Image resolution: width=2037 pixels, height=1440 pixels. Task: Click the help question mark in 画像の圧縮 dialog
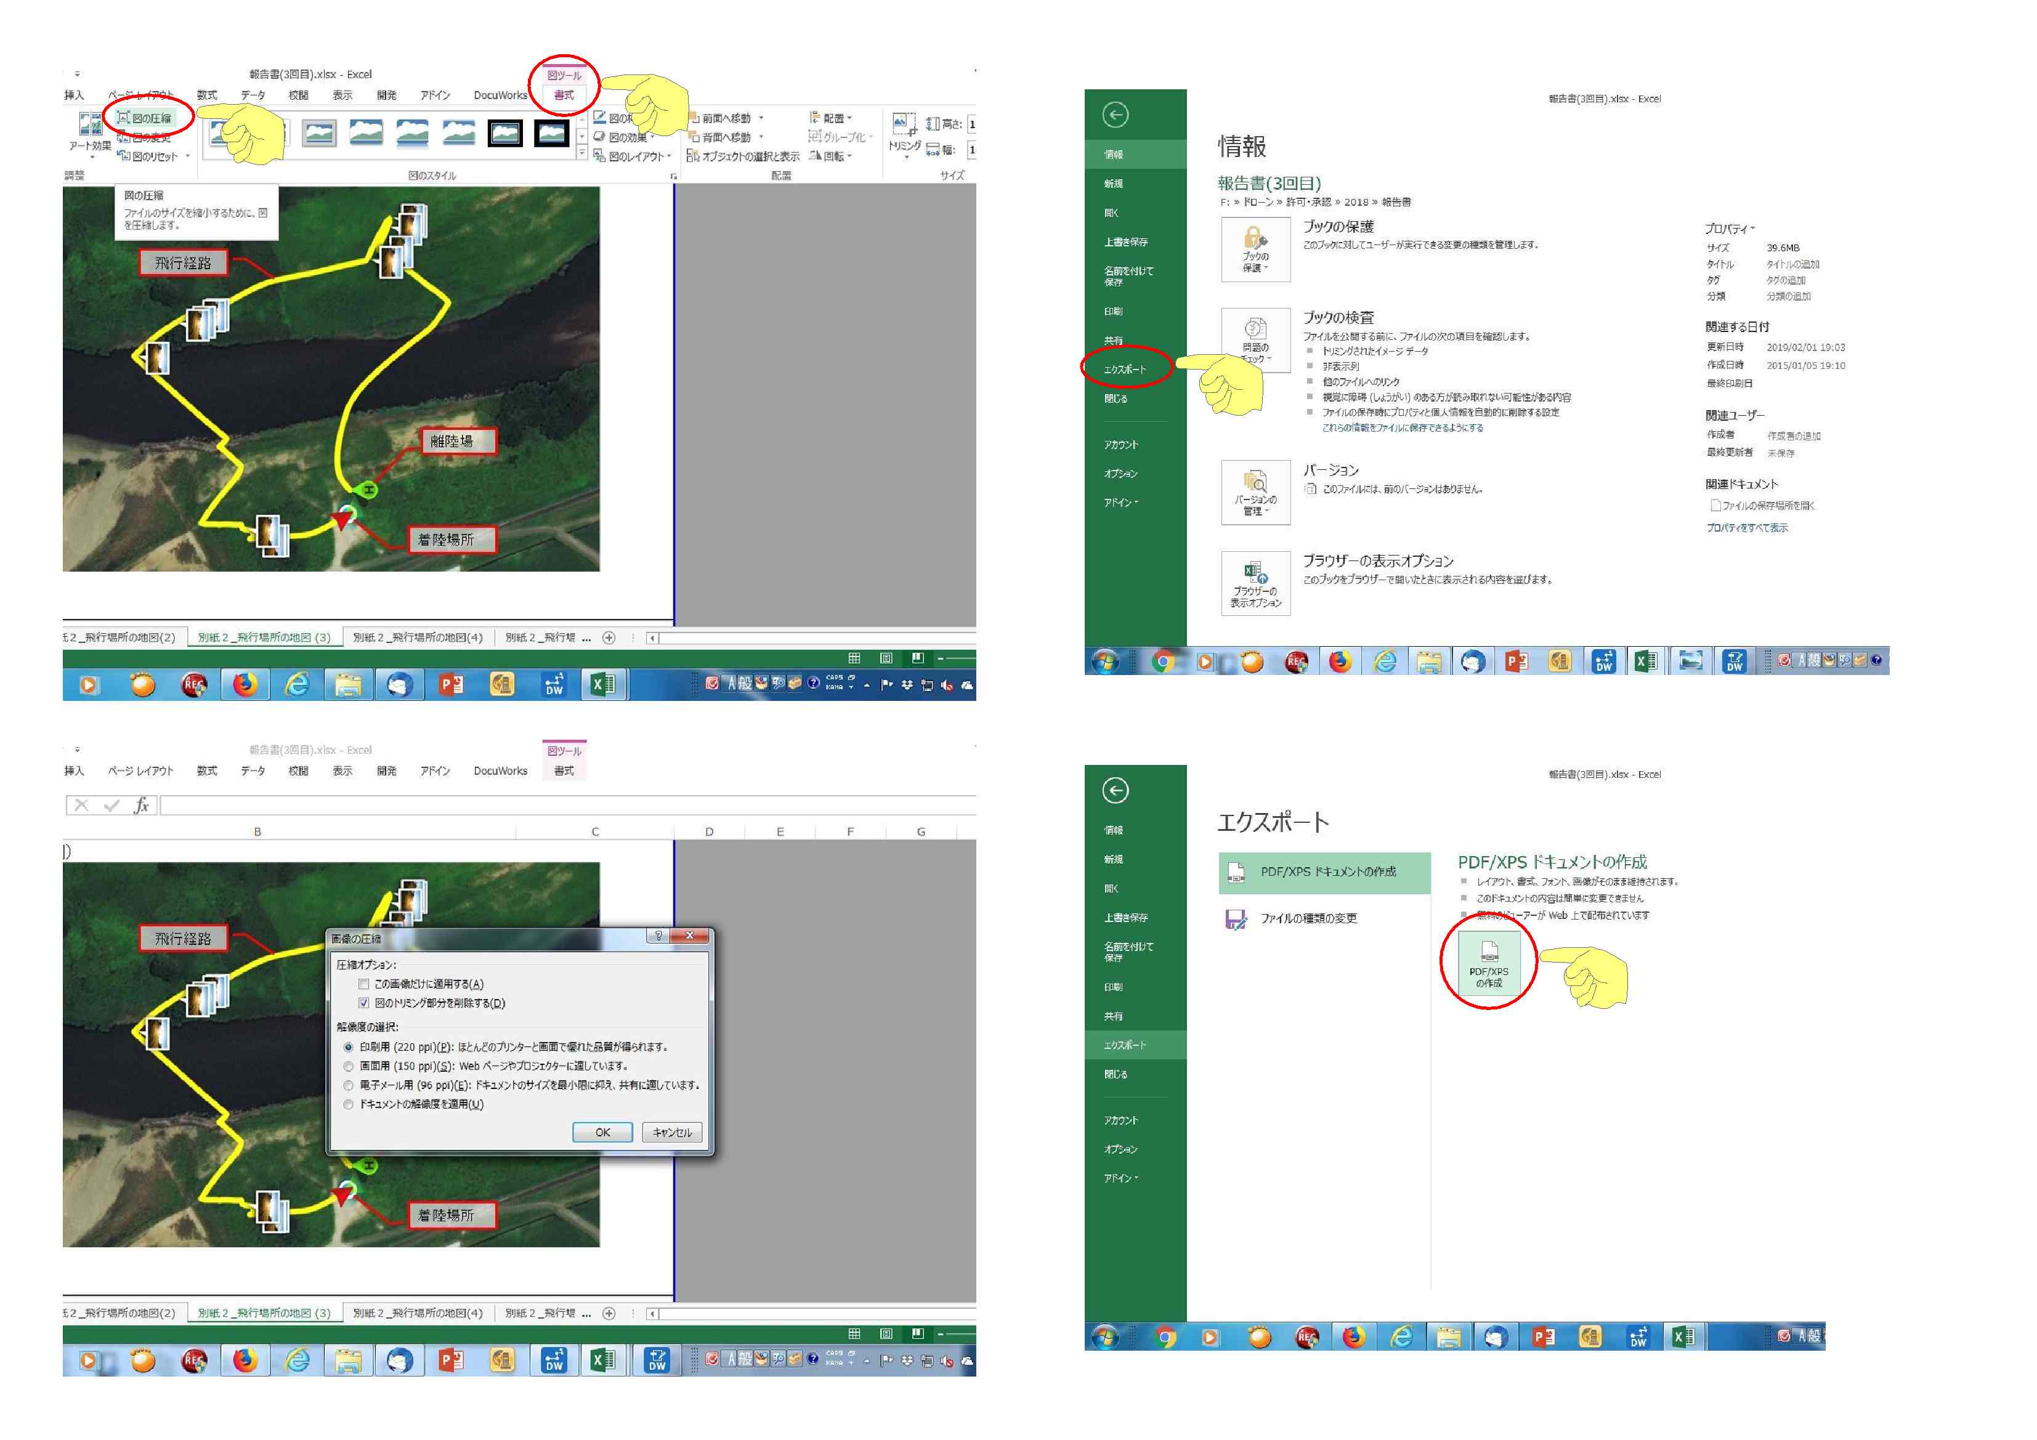[658, 936]
